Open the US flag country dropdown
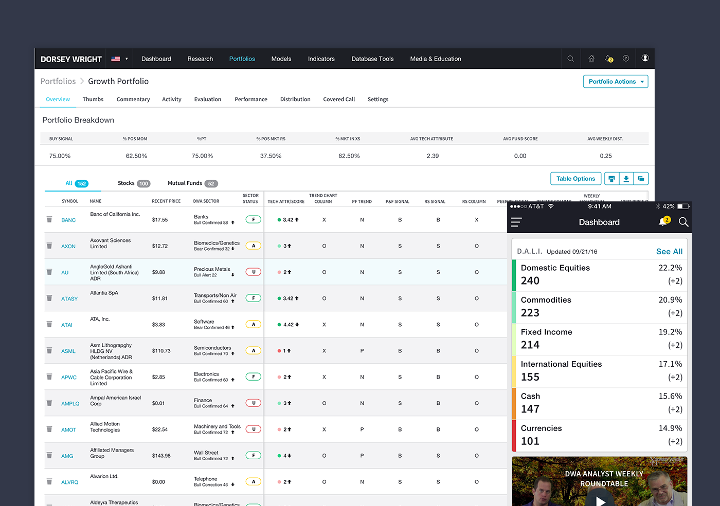The width and height of the screenshot is (720, 506). point(120,59)
